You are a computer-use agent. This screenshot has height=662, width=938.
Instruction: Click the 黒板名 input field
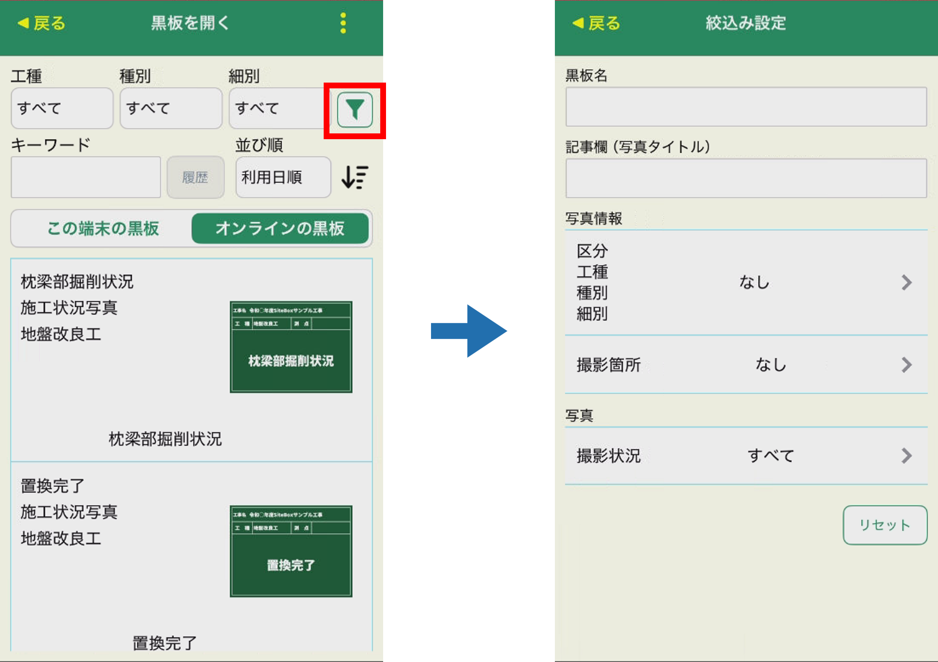746,107
